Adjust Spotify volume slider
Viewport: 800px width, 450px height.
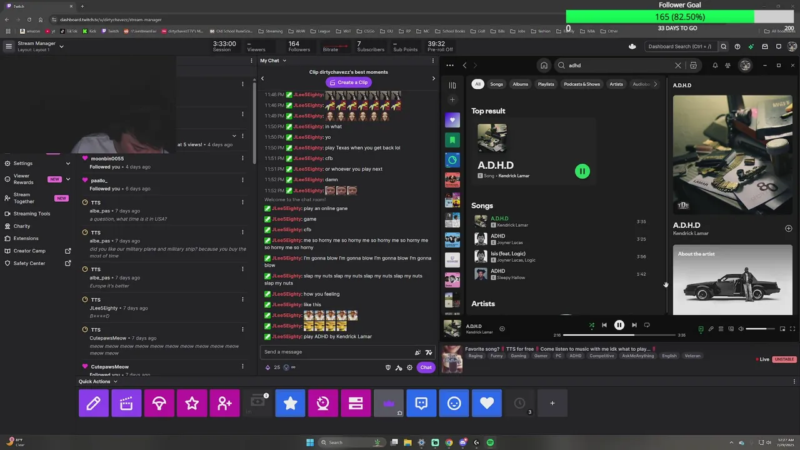760,329
